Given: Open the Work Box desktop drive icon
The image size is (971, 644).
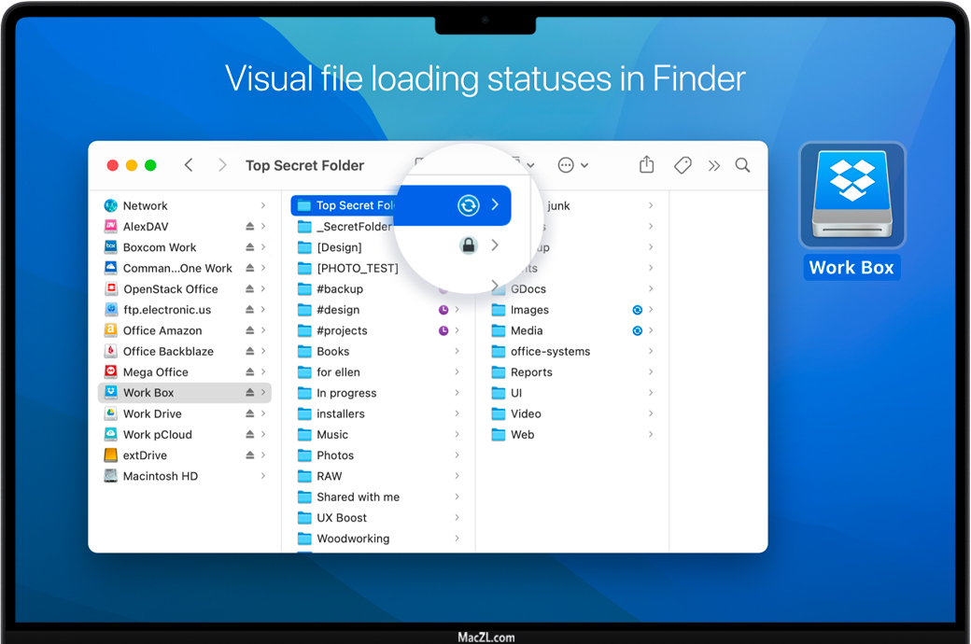Looking at the screenshot, I should [851, 194].
